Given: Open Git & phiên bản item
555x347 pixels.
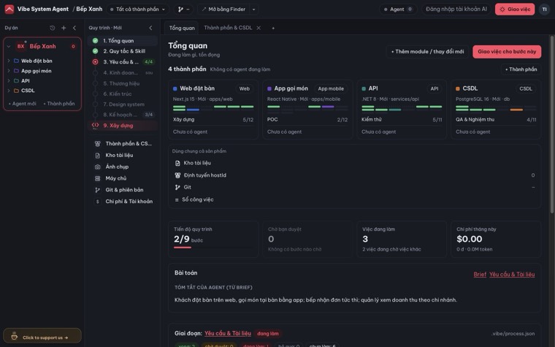Looking at the screenshot, I should pos(123,190).
